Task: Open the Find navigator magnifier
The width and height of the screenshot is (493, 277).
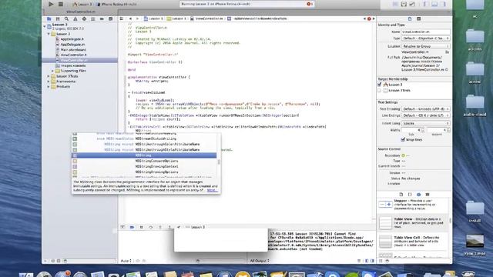Action: coord(67,18)
